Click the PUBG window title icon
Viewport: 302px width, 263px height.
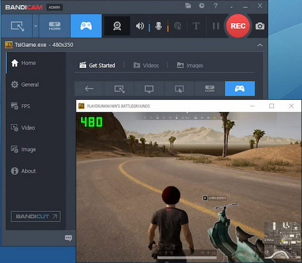click(81, 106)
